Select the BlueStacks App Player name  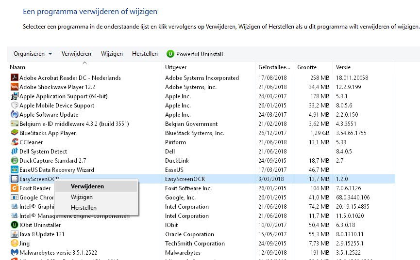[x=48, y=133]
